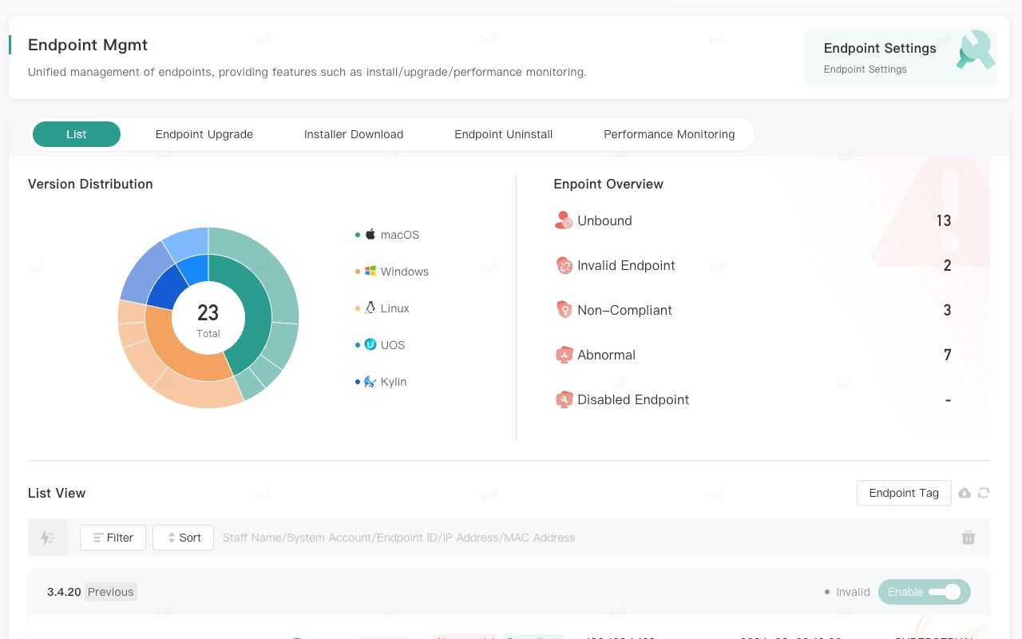Click the Non-Compliant shield icon
The image size is (1022, 639).
(564, 310)
